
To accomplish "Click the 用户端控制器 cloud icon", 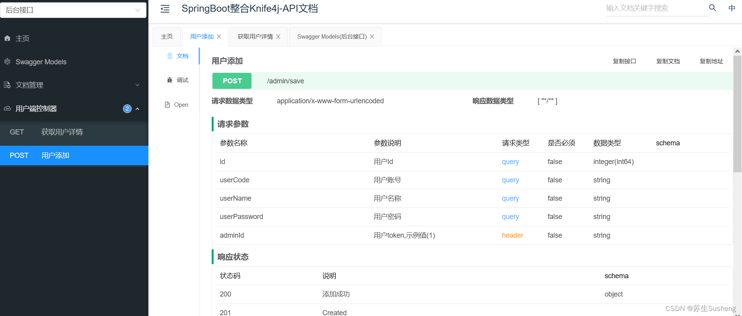I will pyautogui.click(x=7, y=108).
